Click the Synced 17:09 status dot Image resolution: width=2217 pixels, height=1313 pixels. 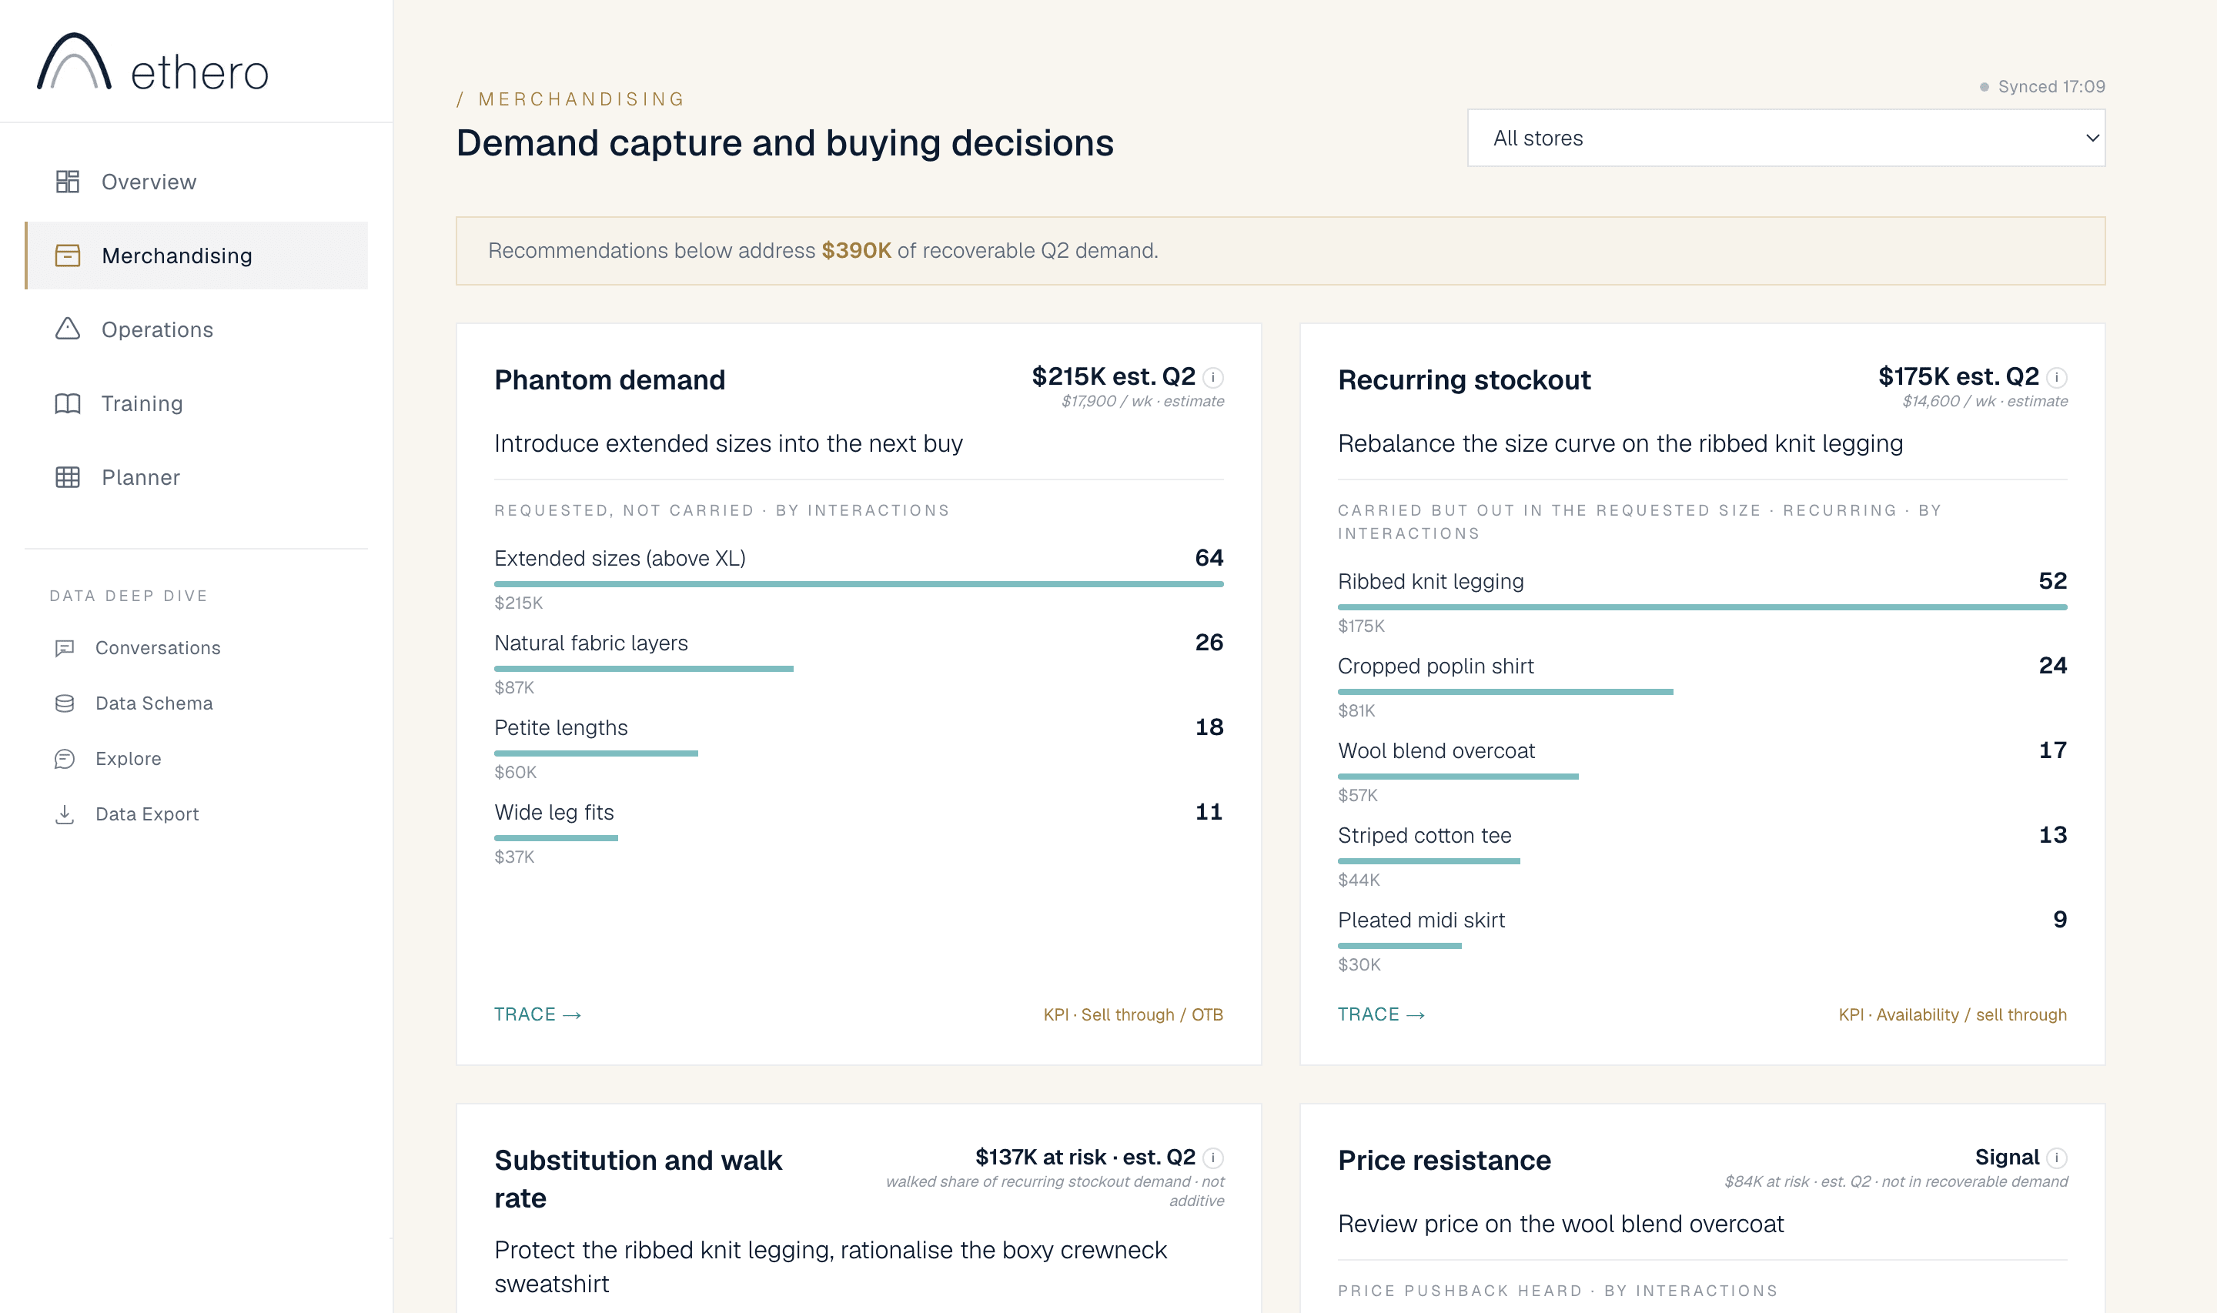point(1985,87)
